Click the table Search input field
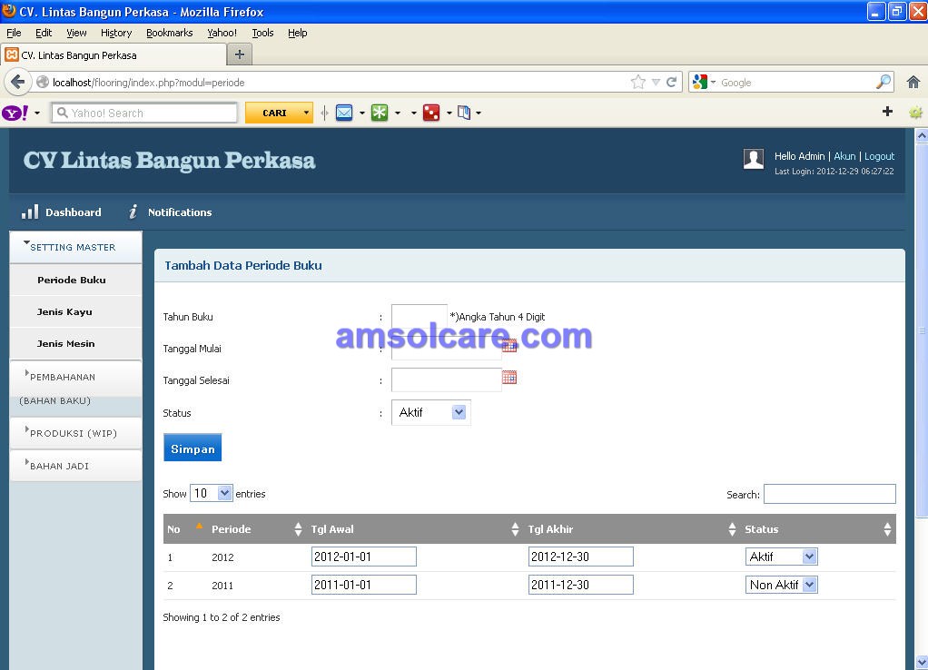Screen dimensions: 928x670 click(829, 494)
